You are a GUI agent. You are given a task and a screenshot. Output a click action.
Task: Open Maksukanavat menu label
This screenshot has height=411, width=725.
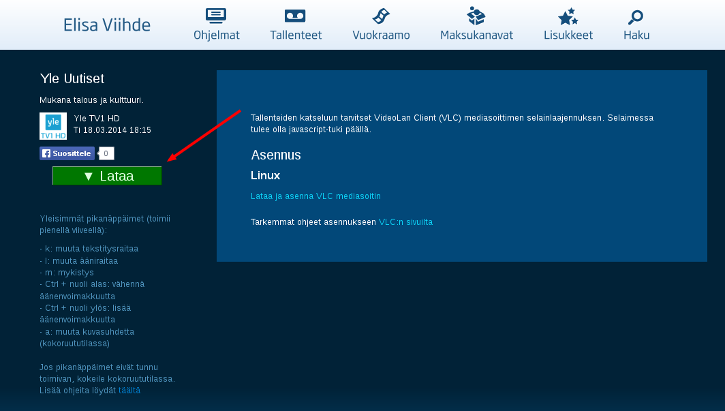pos(477,35)
